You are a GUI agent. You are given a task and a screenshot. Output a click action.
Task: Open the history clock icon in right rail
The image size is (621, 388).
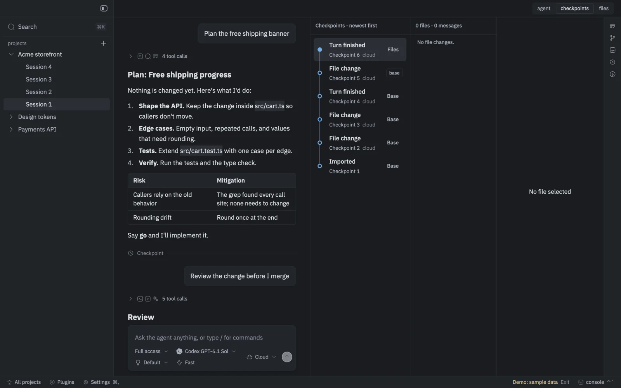tap(612, 62)
